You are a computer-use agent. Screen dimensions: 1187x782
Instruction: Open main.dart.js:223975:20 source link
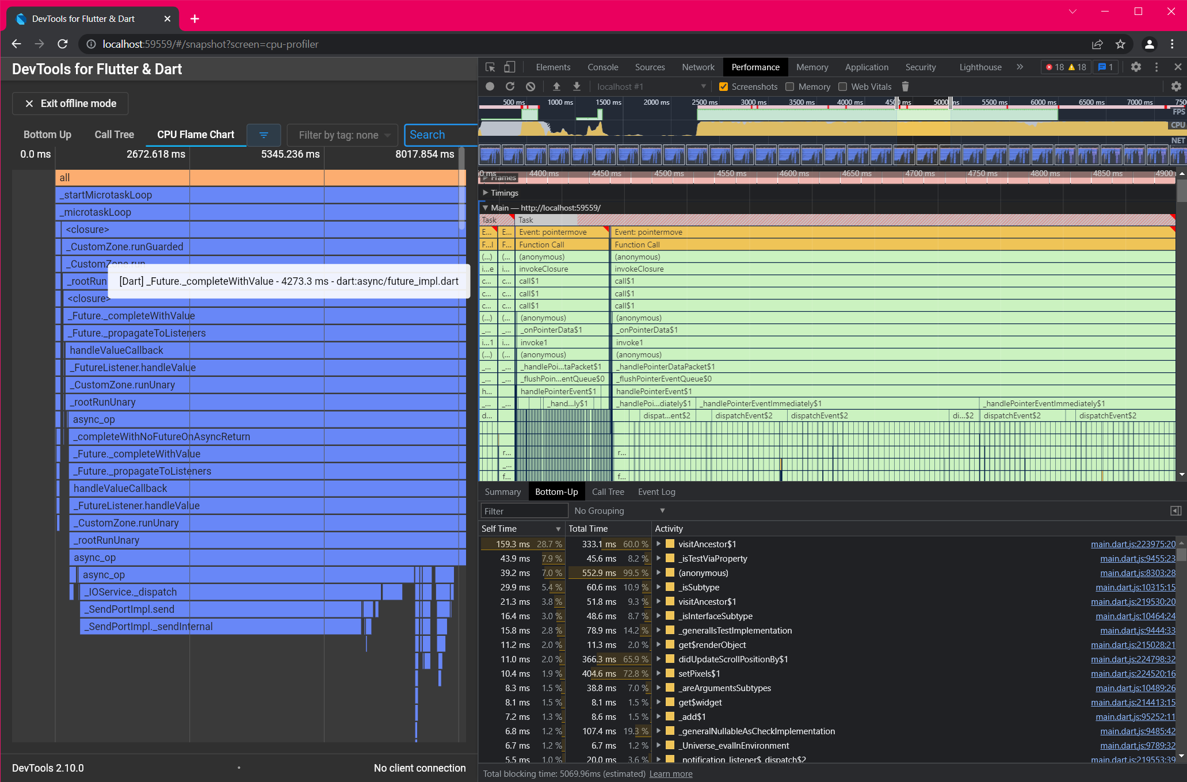1133,544
